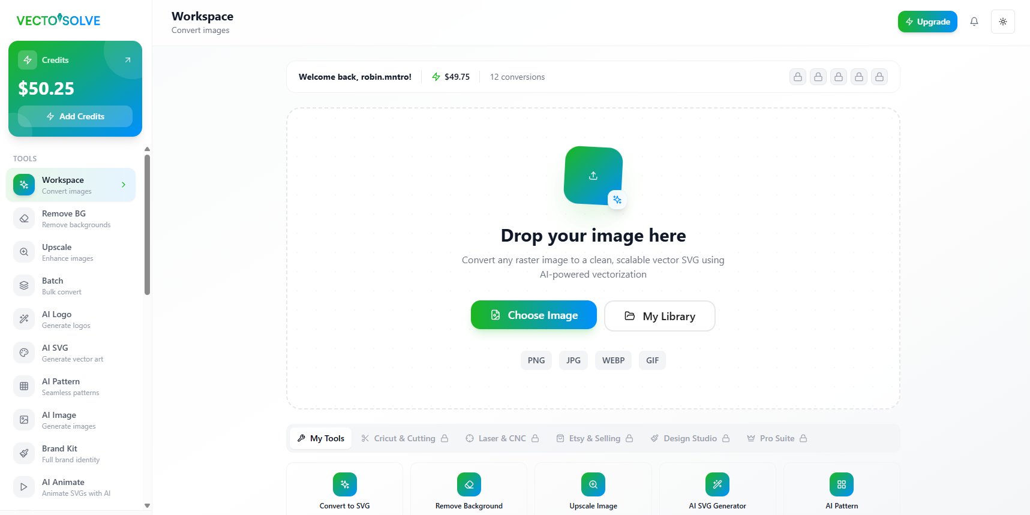Open Upscale Image tool card icon
The width and height of the screenshot is (1030, 515).
click(x=593, y=484)
